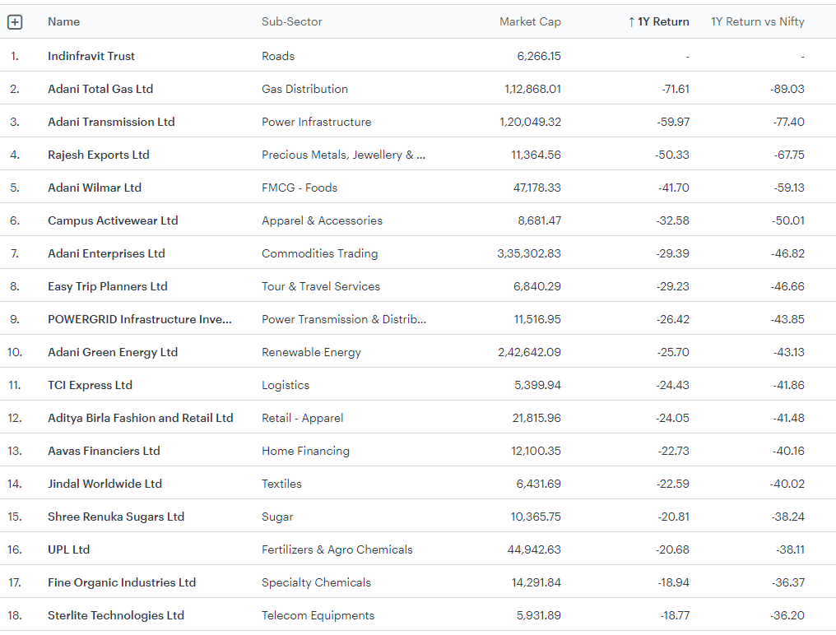Sort by the Name column header
This screenshot has height=635, width=836.
(64, 22)
